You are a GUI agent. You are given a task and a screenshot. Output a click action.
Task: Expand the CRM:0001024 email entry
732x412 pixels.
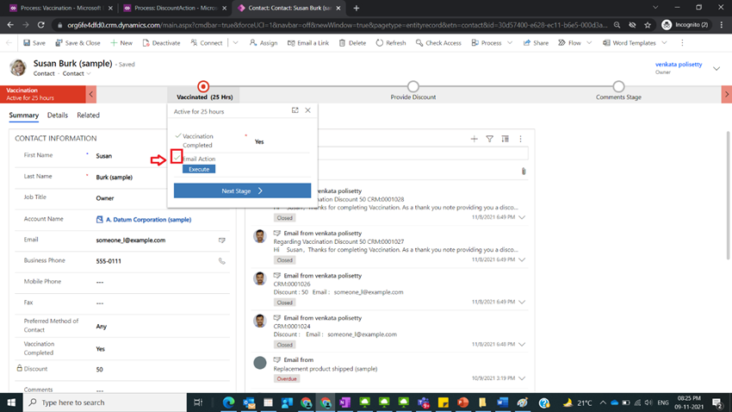[x=522, y=344]
